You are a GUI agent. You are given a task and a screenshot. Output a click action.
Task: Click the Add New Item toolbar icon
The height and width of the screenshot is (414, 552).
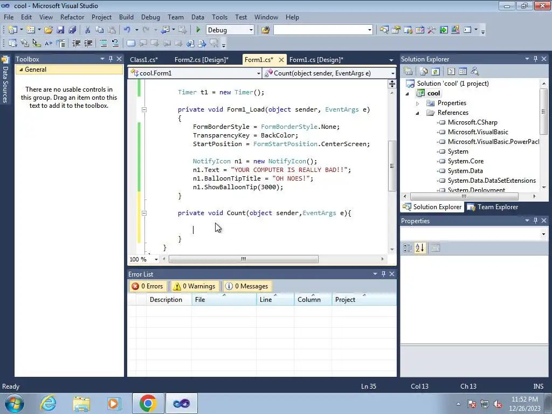click(30, 30)
